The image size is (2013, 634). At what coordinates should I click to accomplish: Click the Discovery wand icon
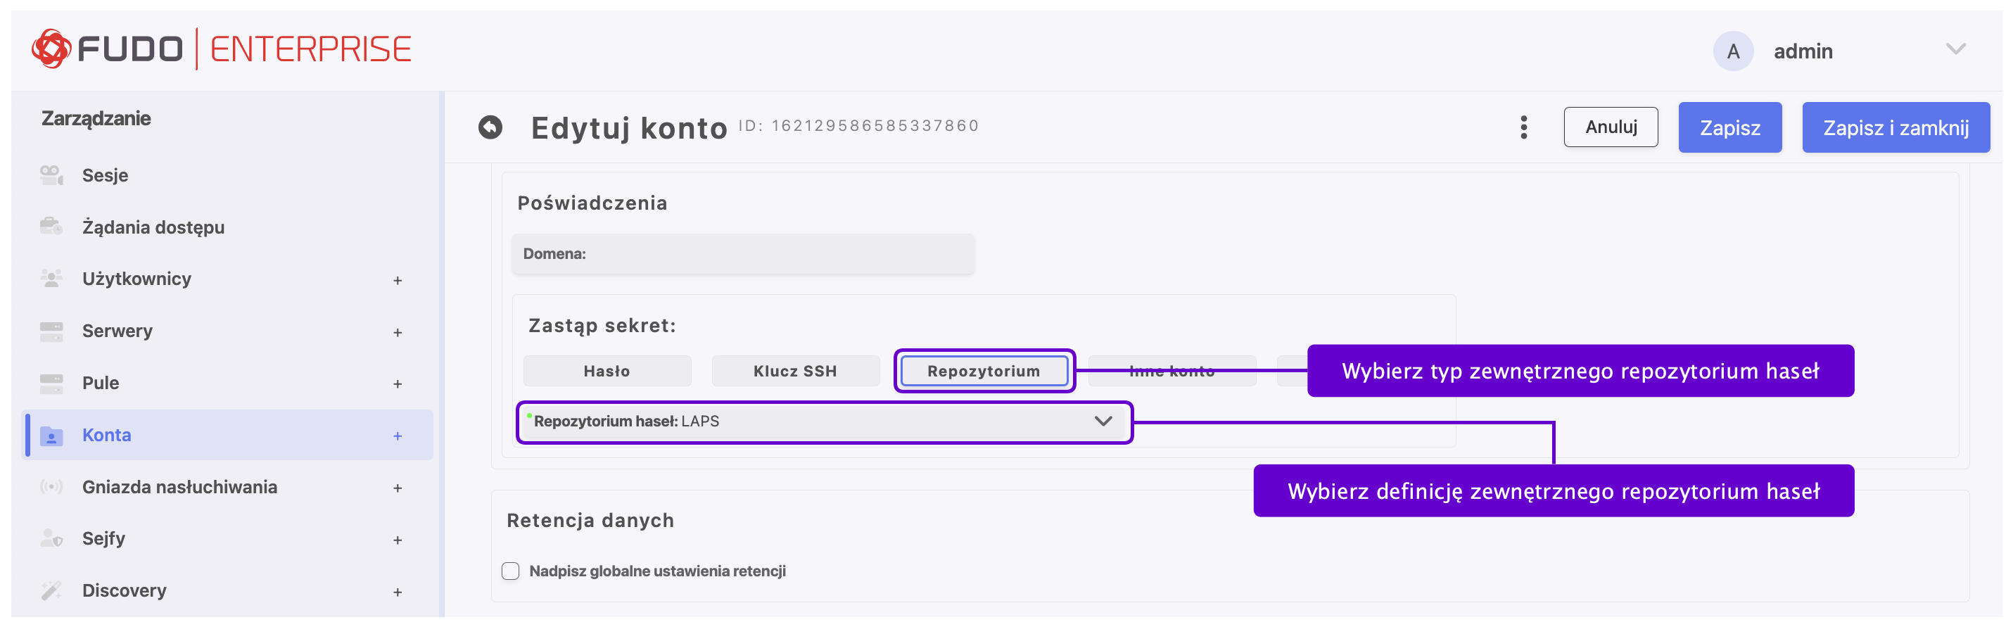(51, 590)
